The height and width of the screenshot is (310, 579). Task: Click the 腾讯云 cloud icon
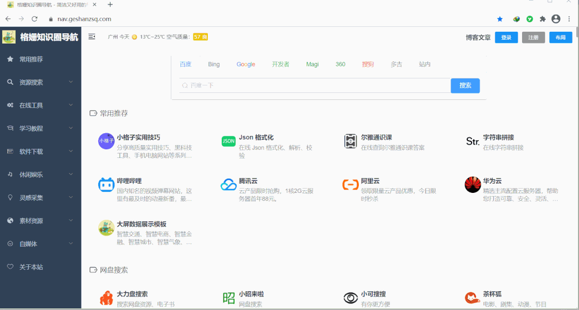click(229, 185)
